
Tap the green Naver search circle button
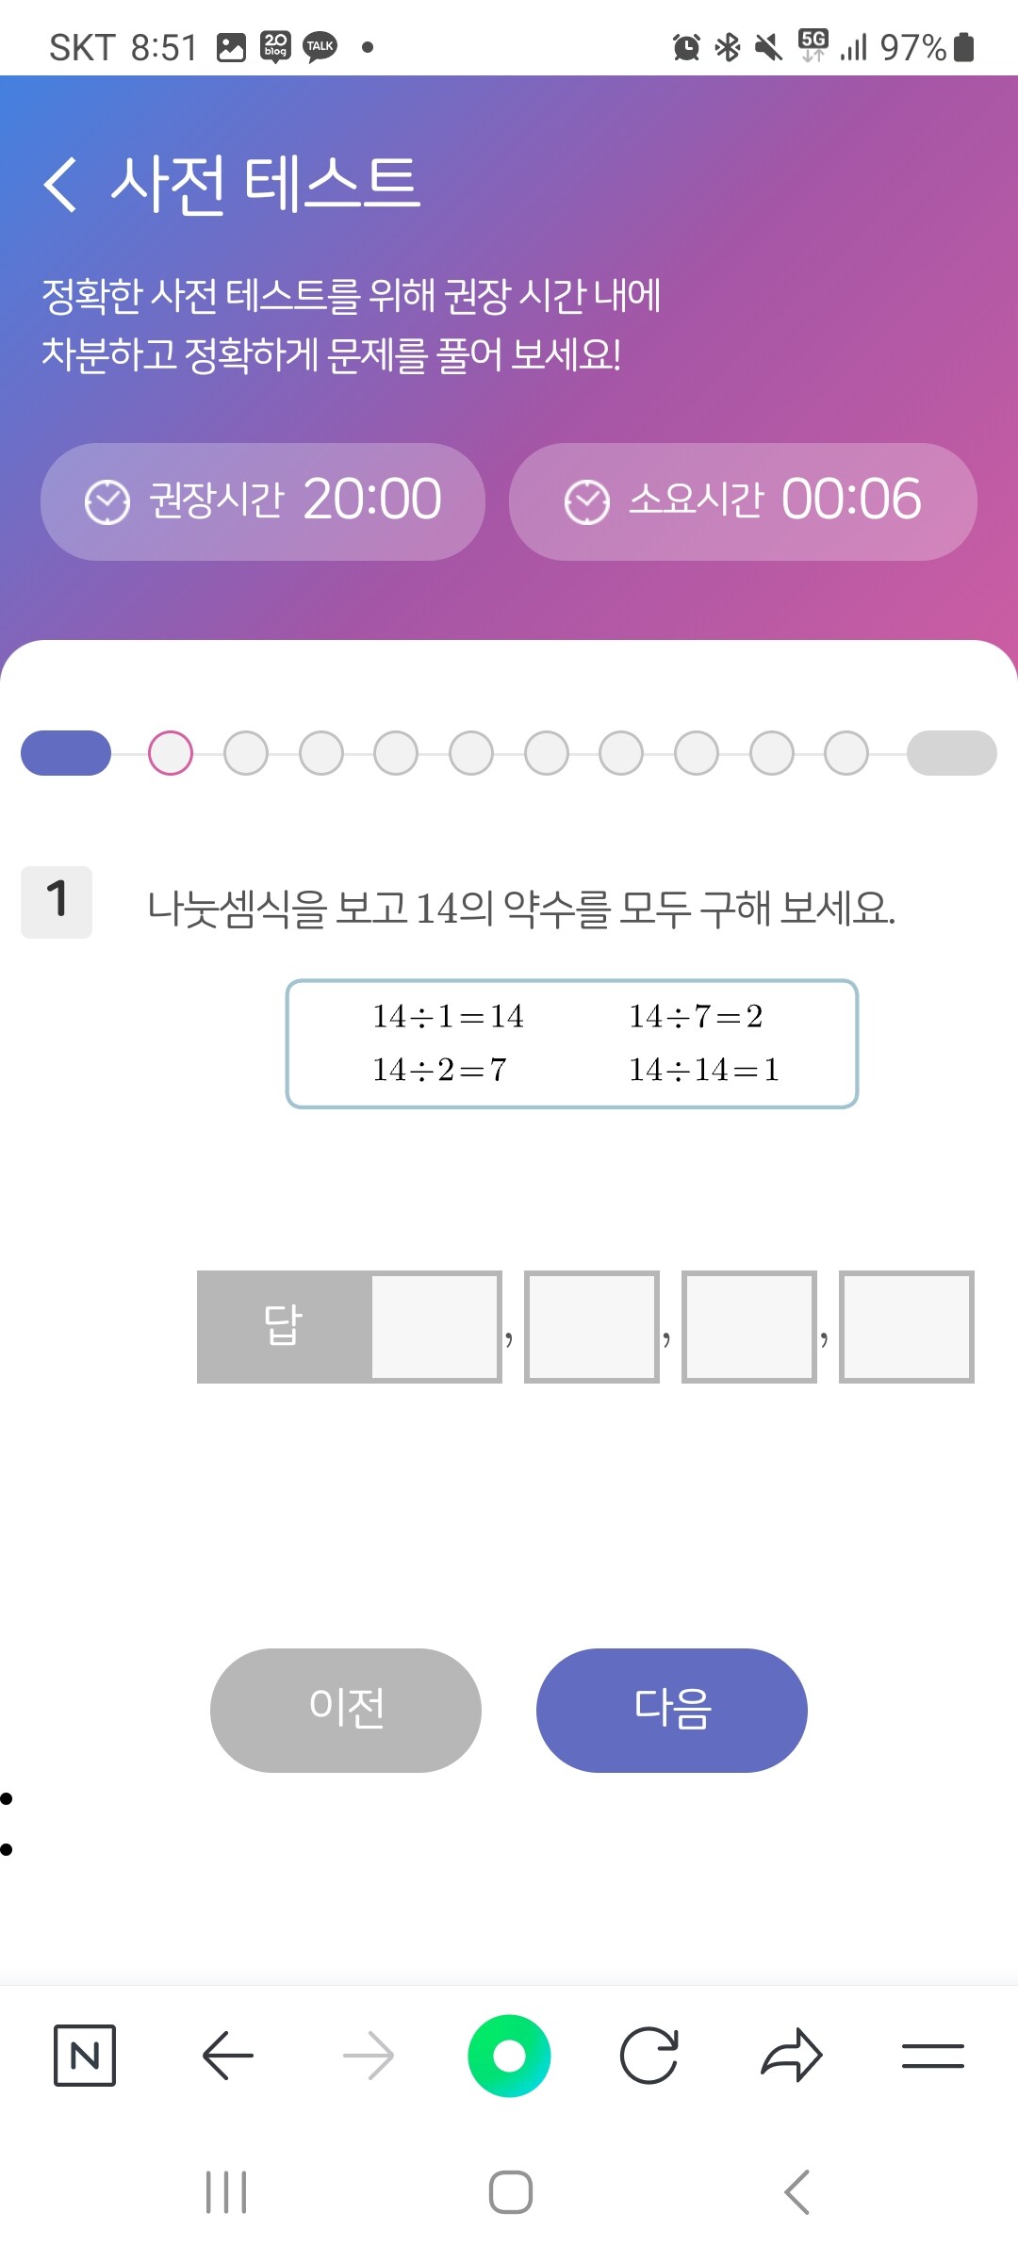[x=509, y=2056]
